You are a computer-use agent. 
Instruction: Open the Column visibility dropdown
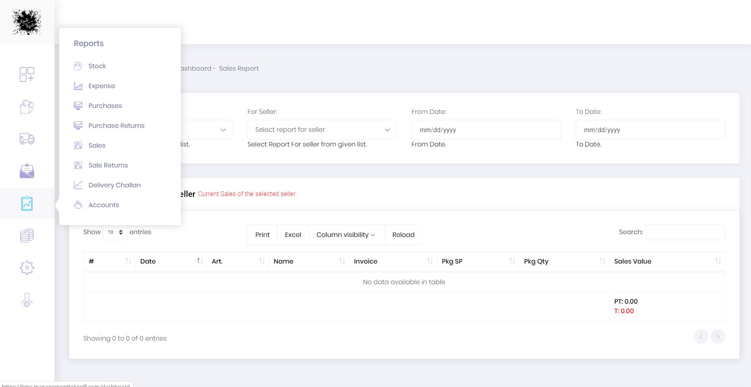click(346, 235)
